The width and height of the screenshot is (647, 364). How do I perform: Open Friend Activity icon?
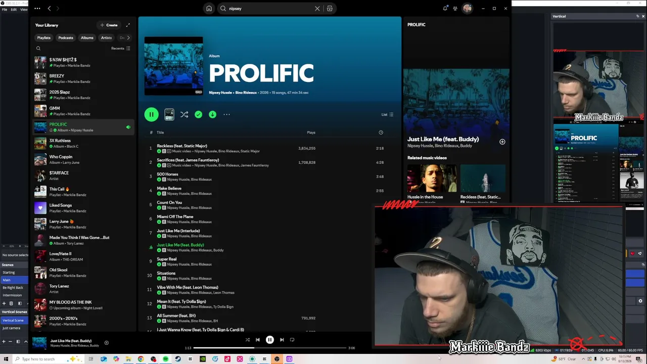click(x=455, y=9)
